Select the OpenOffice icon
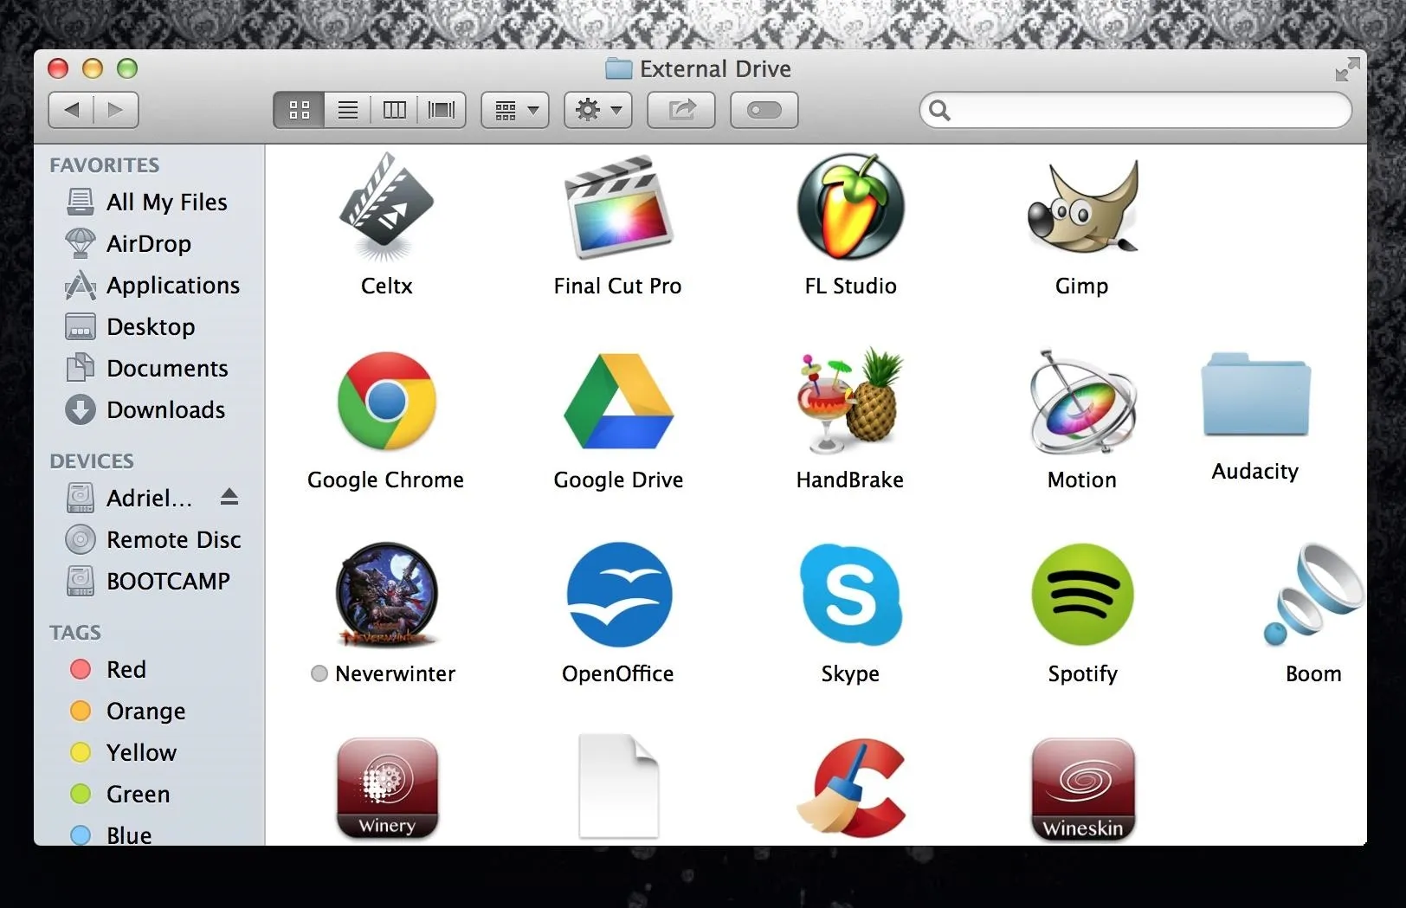1406x908 pixels. click(x=618, y=595)
